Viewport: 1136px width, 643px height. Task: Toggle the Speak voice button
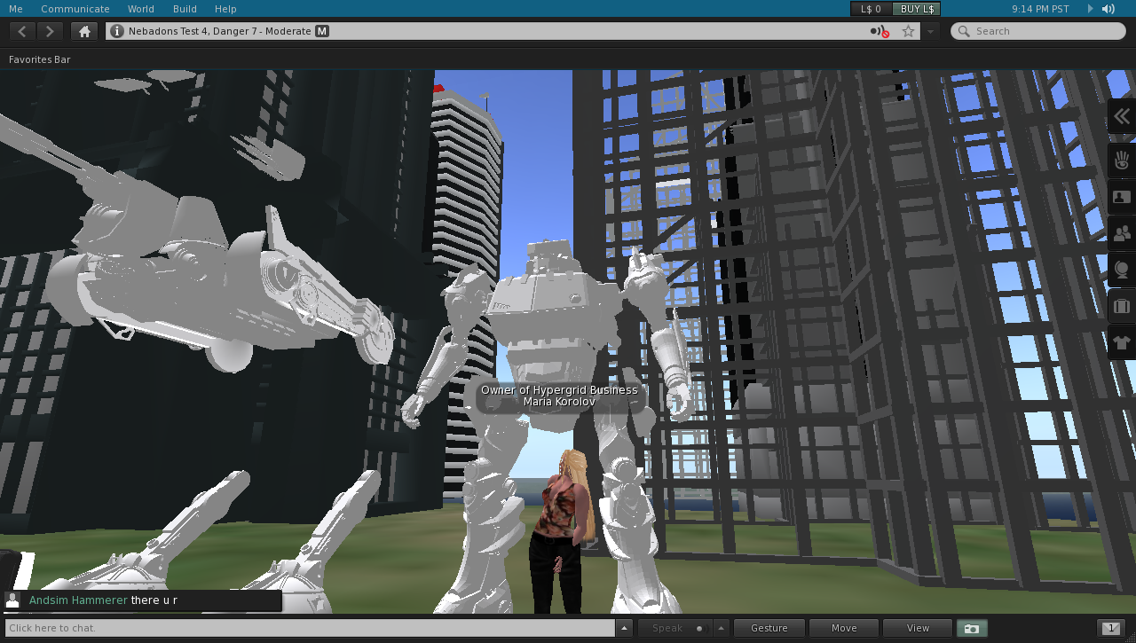coord(675,628)
